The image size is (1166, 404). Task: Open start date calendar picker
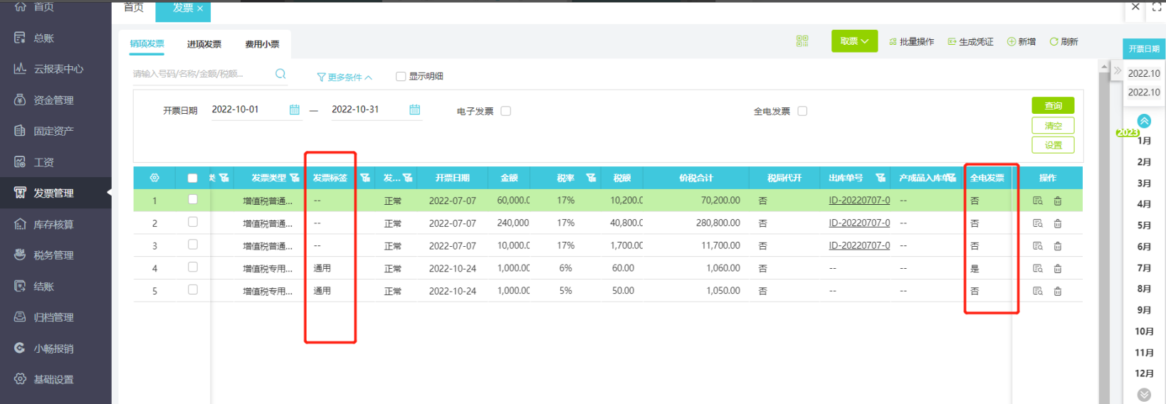point(294,110)
